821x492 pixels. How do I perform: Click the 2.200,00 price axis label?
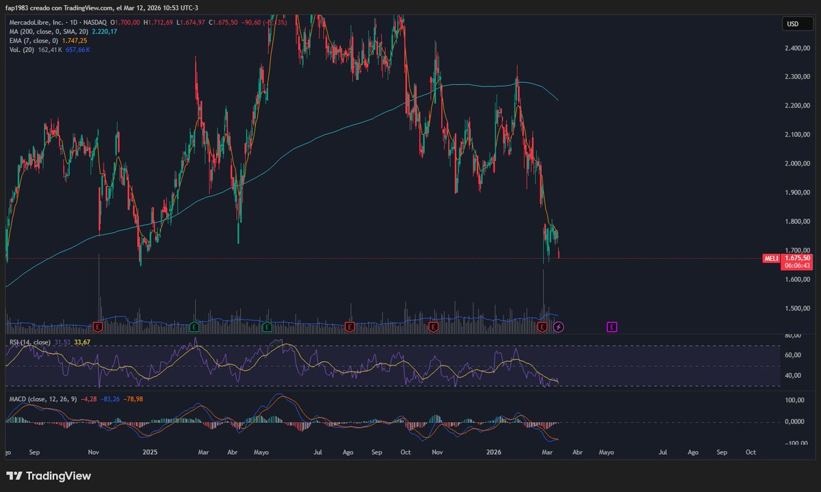pos(797,106)
